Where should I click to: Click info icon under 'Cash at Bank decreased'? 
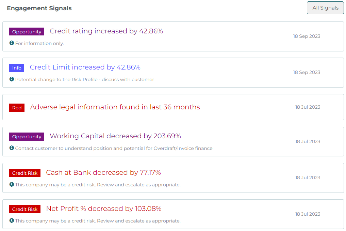tap(12, 184)
